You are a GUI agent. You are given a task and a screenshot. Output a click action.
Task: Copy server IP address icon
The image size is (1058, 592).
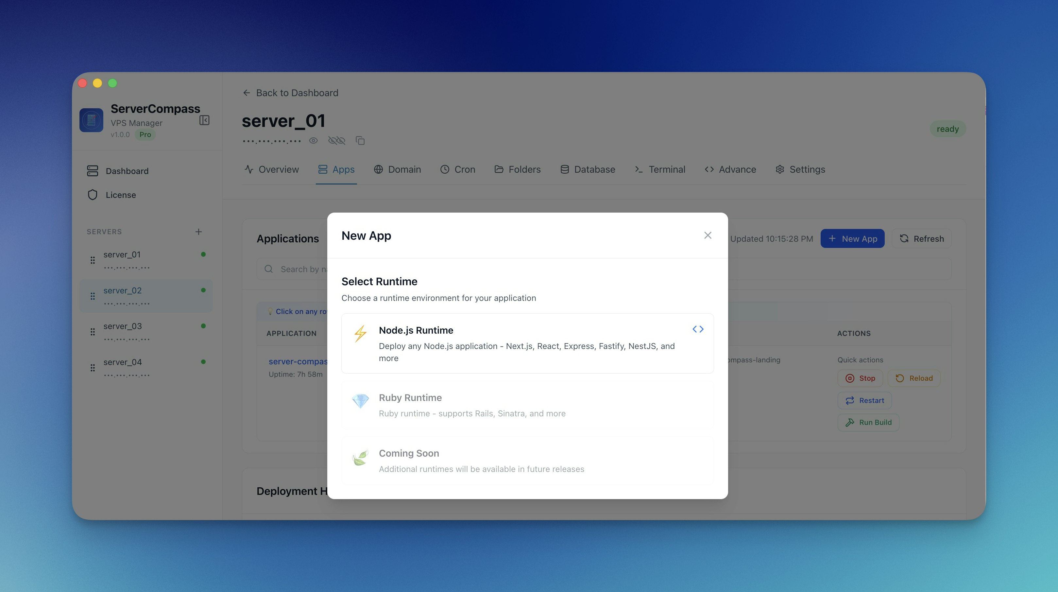point(360,141)
